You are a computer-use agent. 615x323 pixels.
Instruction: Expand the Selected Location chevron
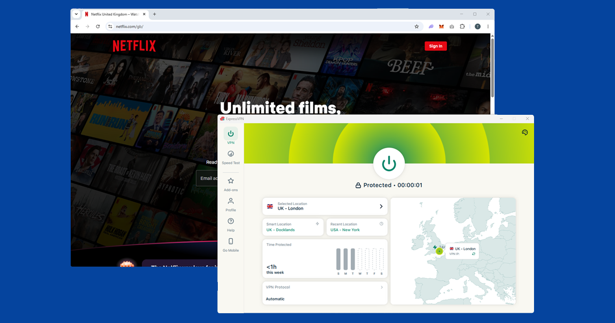[x=381, y=206]
